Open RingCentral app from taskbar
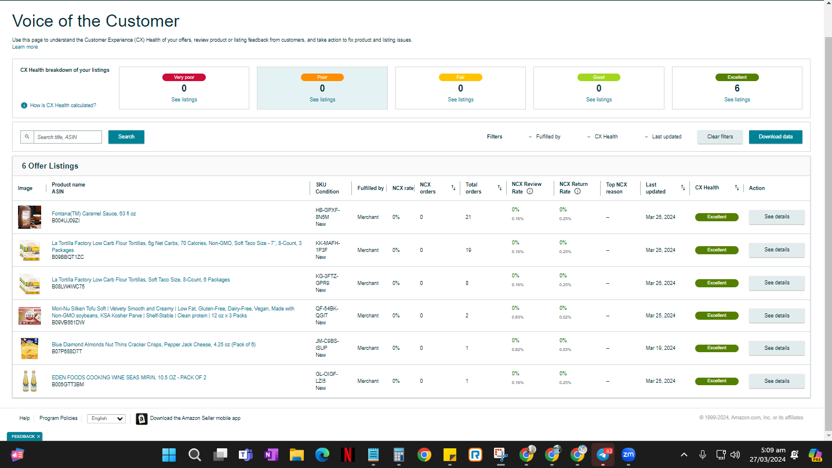 (475, 455)
